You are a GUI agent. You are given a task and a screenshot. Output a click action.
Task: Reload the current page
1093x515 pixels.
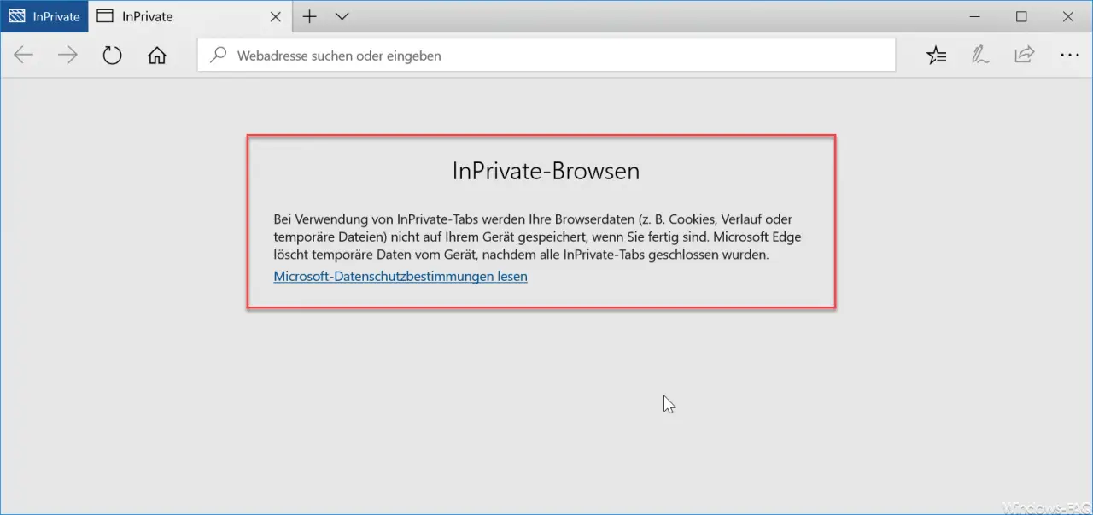112,56
